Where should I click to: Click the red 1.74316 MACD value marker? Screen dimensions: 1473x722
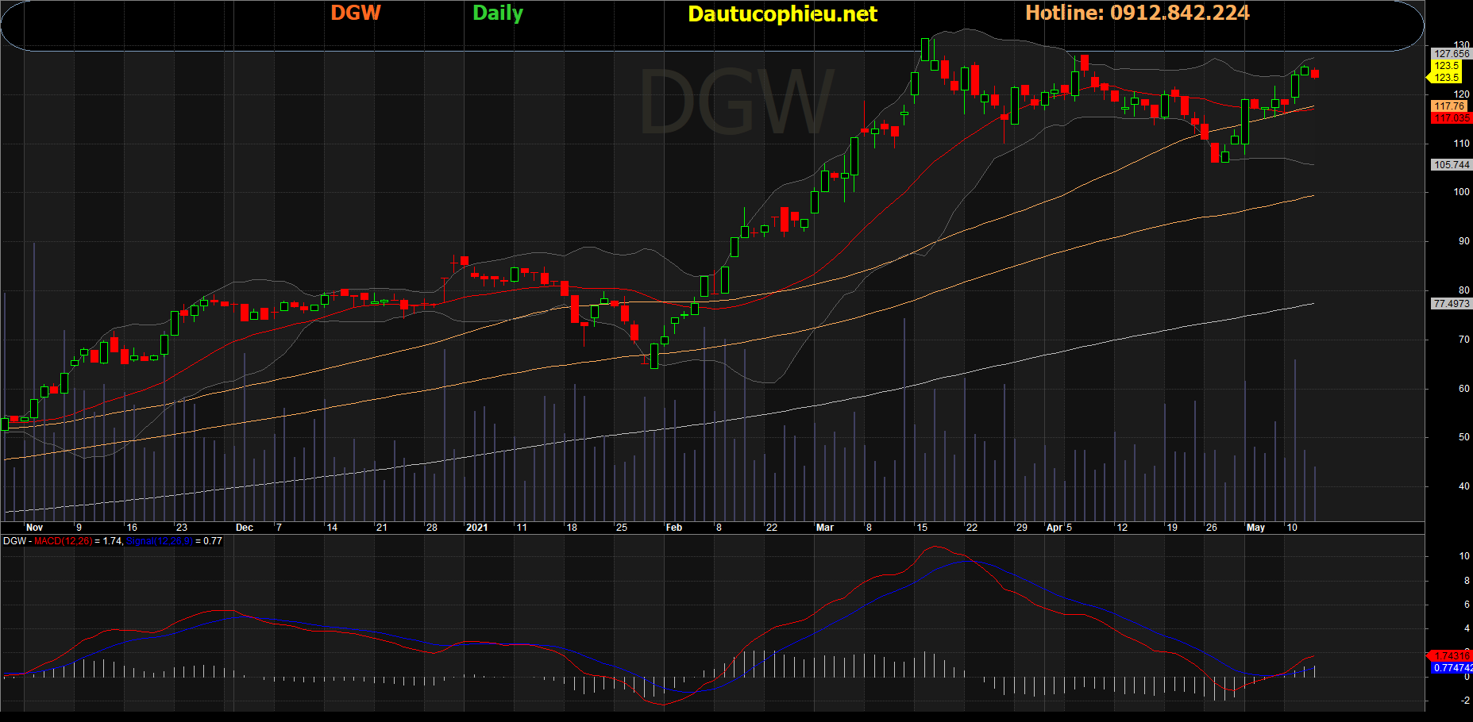click(x=1450, y=656)
